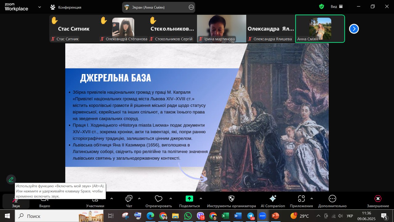Expand the Приложения options chevron

312,199
